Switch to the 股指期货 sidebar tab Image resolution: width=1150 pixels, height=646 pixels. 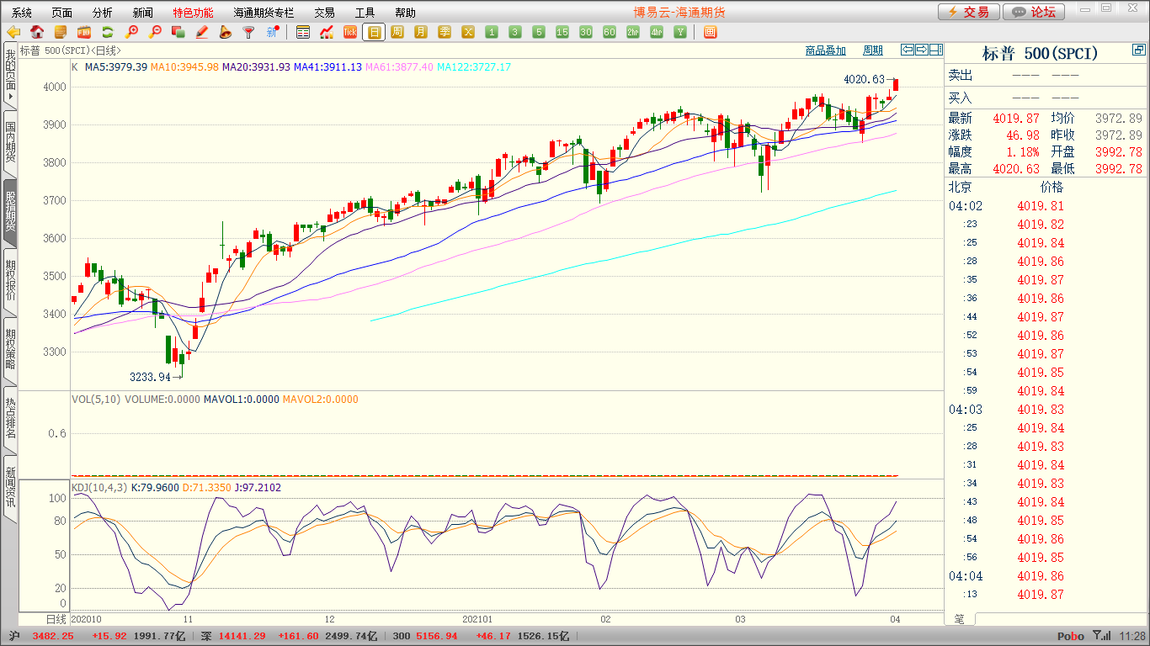tap(10, 212)
